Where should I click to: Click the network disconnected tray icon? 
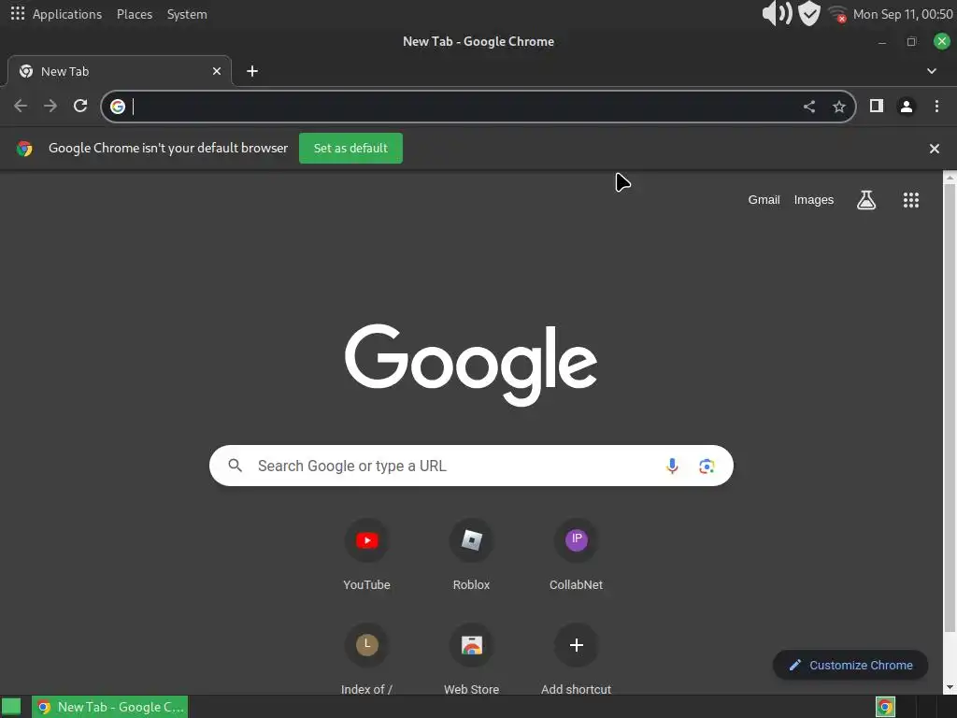pos(837,14)
